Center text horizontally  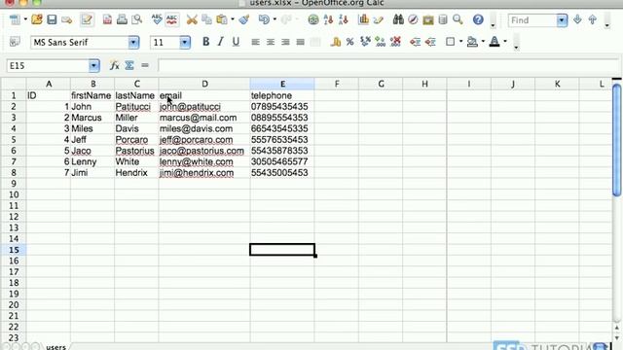click(x=271, y=42)
